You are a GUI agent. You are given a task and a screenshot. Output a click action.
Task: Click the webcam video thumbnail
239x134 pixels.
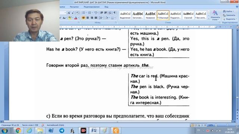[30, 21]
